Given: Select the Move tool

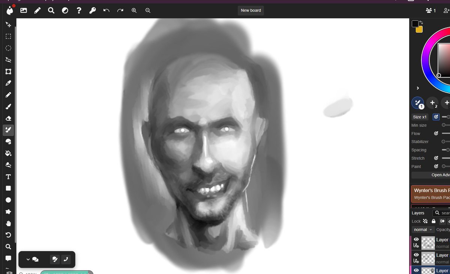Looking at the screenshot, I should [x=8, y=25].
